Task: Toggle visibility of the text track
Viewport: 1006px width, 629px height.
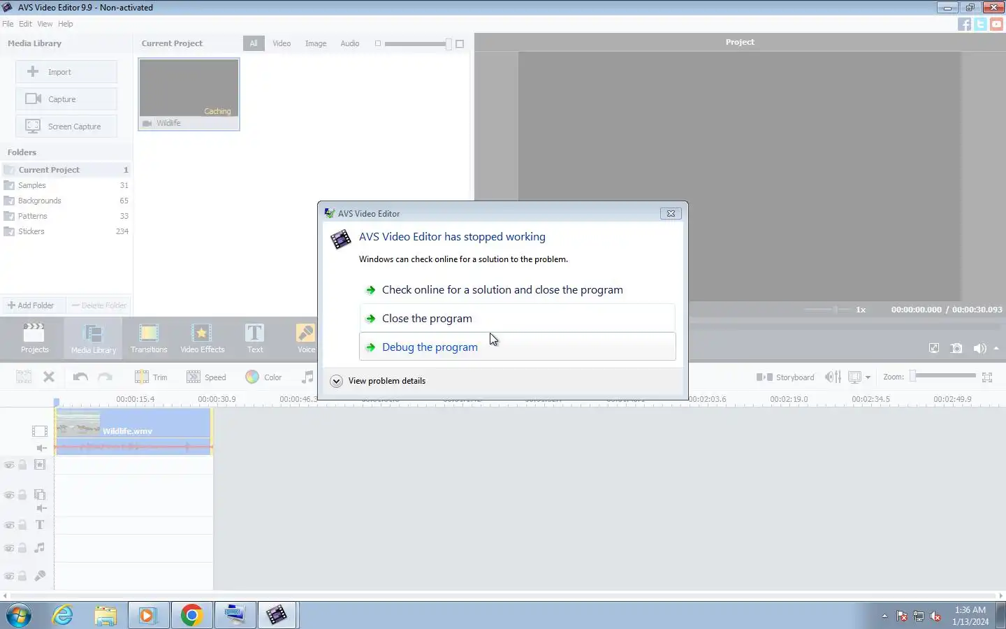Action: [9, 526]
